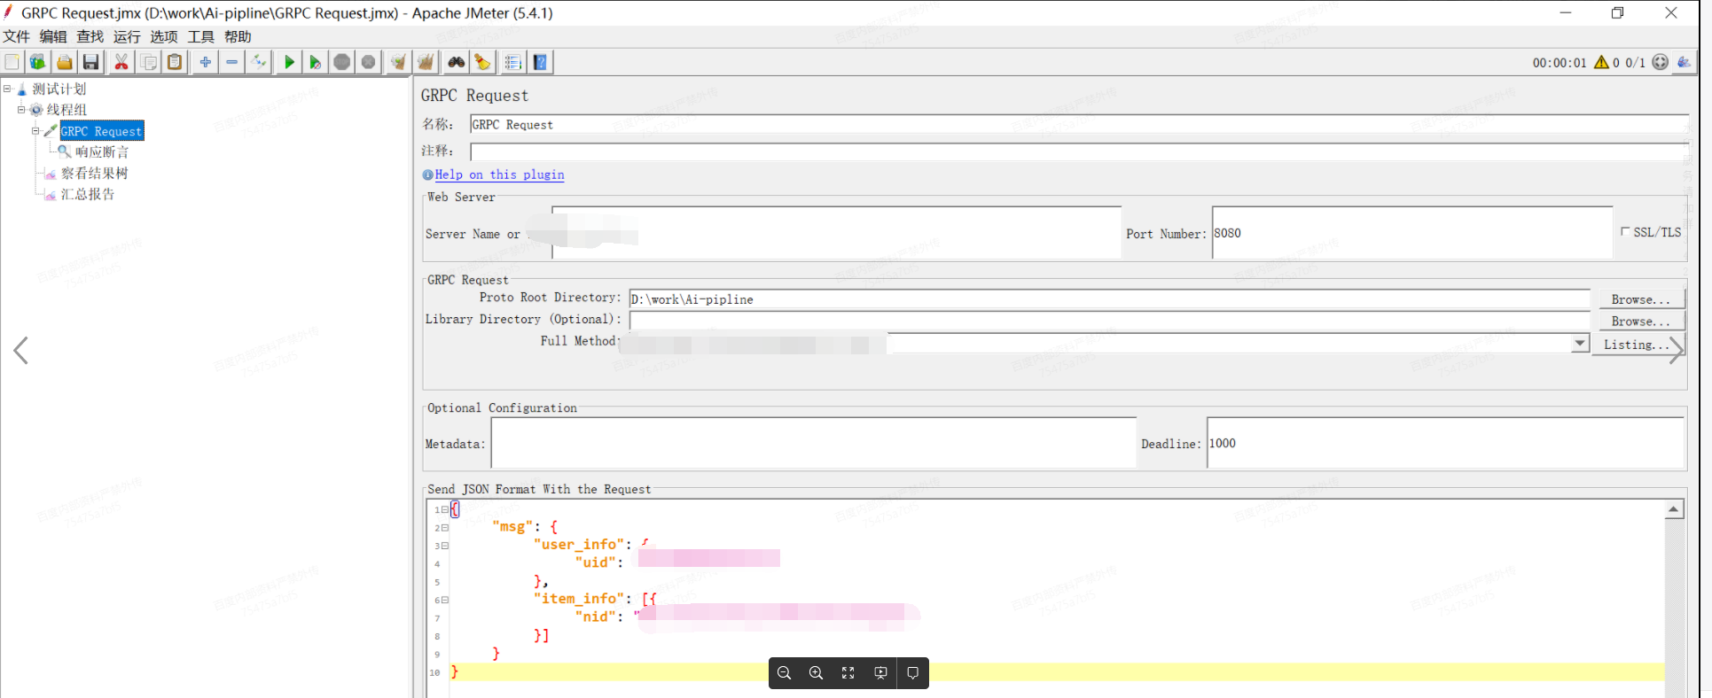This screenshot has height=698, width=1712.
Task: Click the Port Number field
Action: (x=1412, y=233)
